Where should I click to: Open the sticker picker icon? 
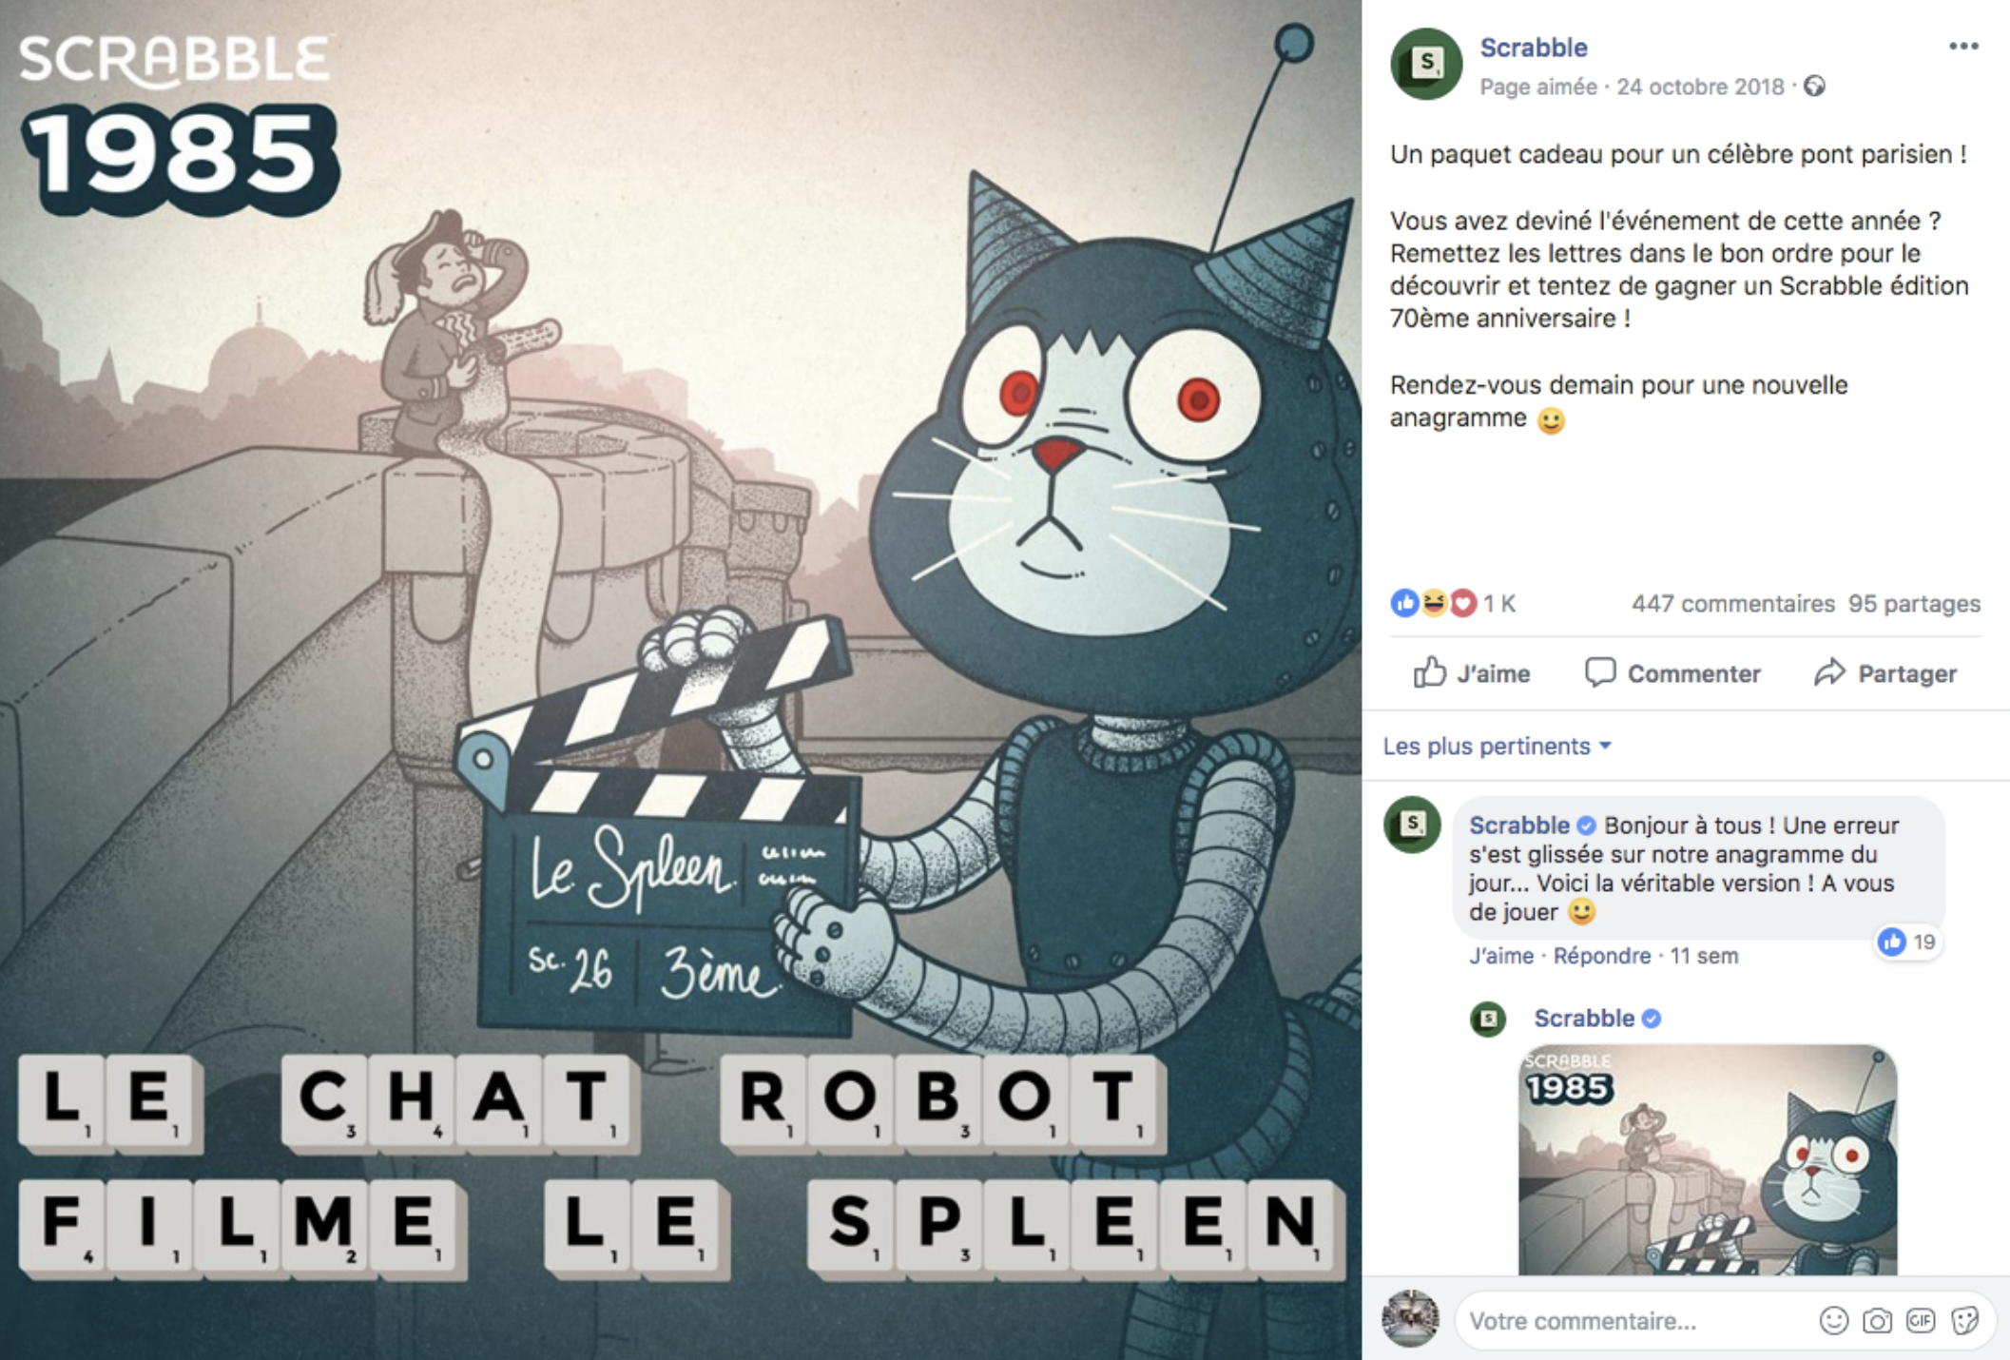pyautogui.click(x=1964, y=1320)
